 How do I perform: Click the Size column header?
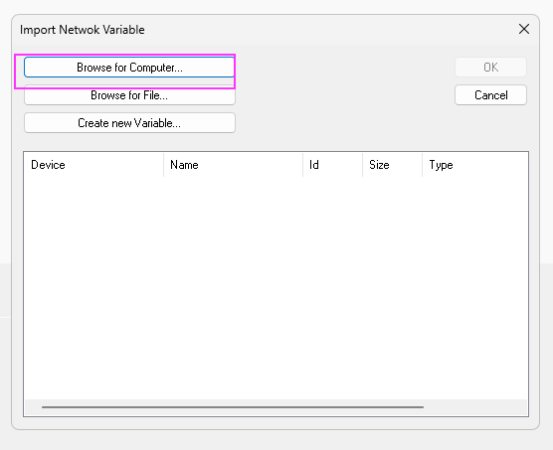[392, 165]
